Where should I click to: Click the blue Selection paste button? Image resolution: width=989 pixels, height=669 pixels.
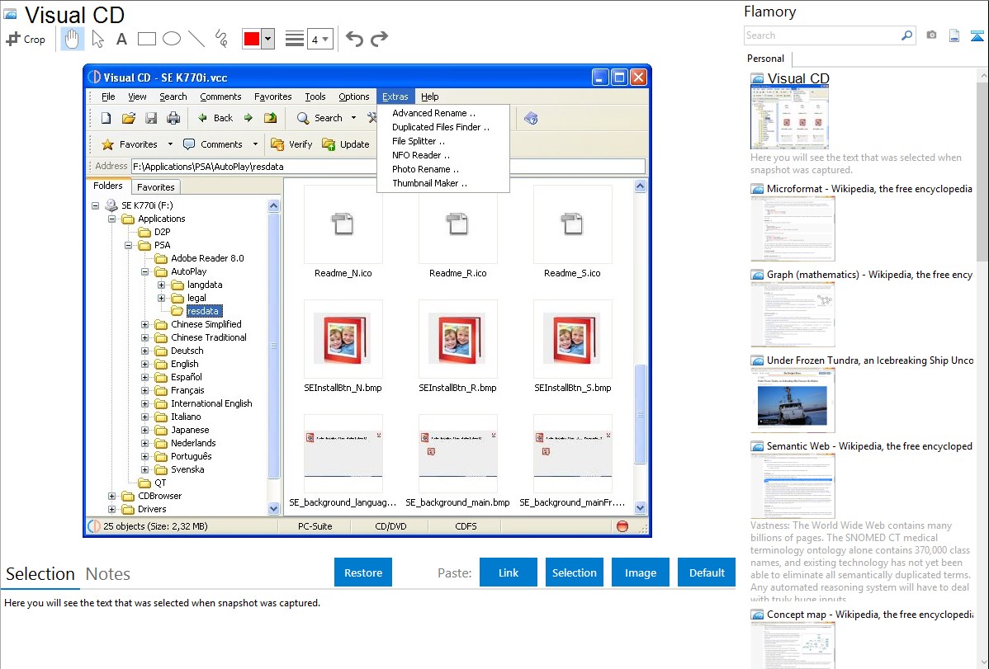pyautogui.click(x=574, y=572)
